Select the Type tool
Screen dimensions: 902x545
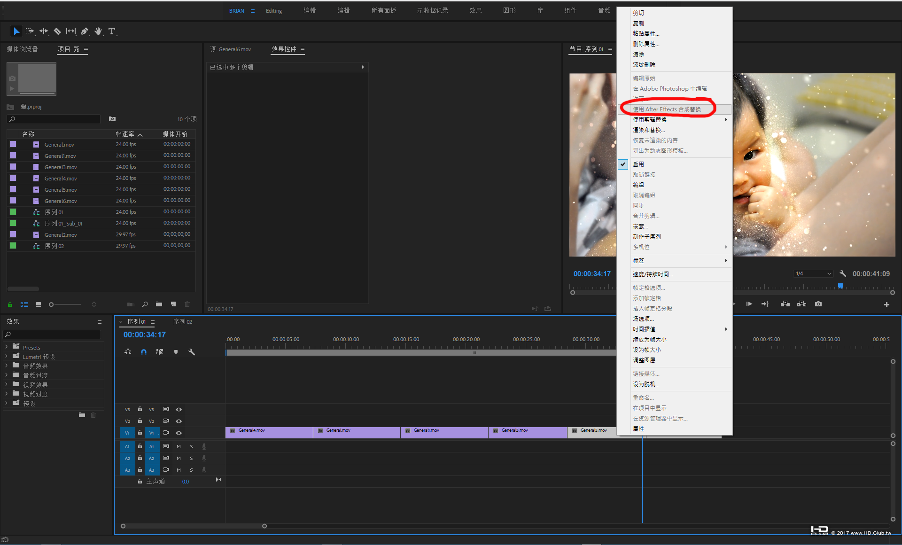[x=112, y=31]
